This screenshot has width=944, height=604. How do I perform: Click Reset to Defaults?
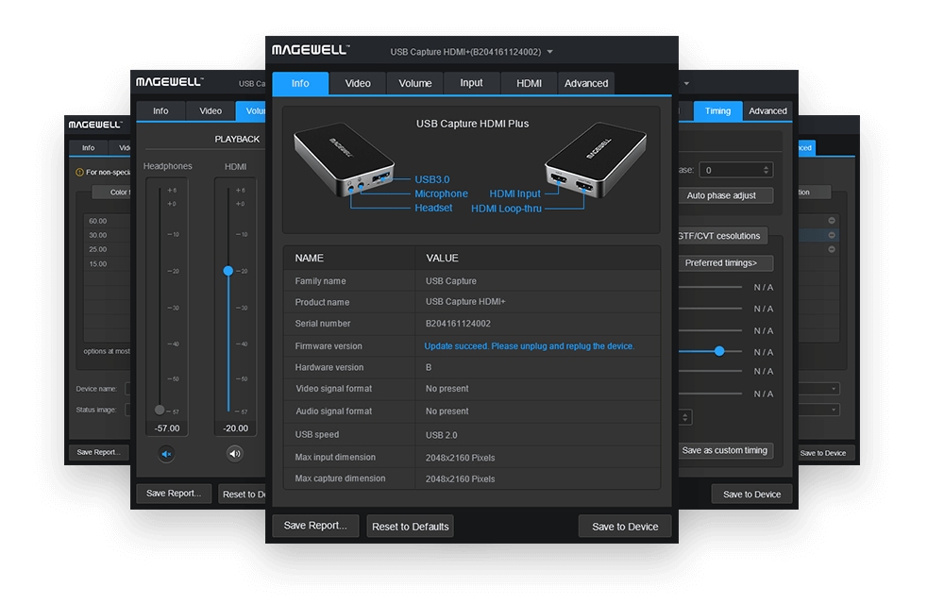410,526
